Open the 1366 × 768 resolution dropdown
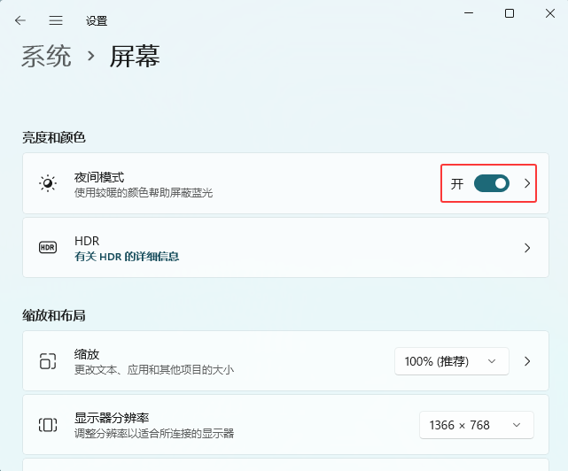Viewport: 568px width, 471px height. coord(477,425)
